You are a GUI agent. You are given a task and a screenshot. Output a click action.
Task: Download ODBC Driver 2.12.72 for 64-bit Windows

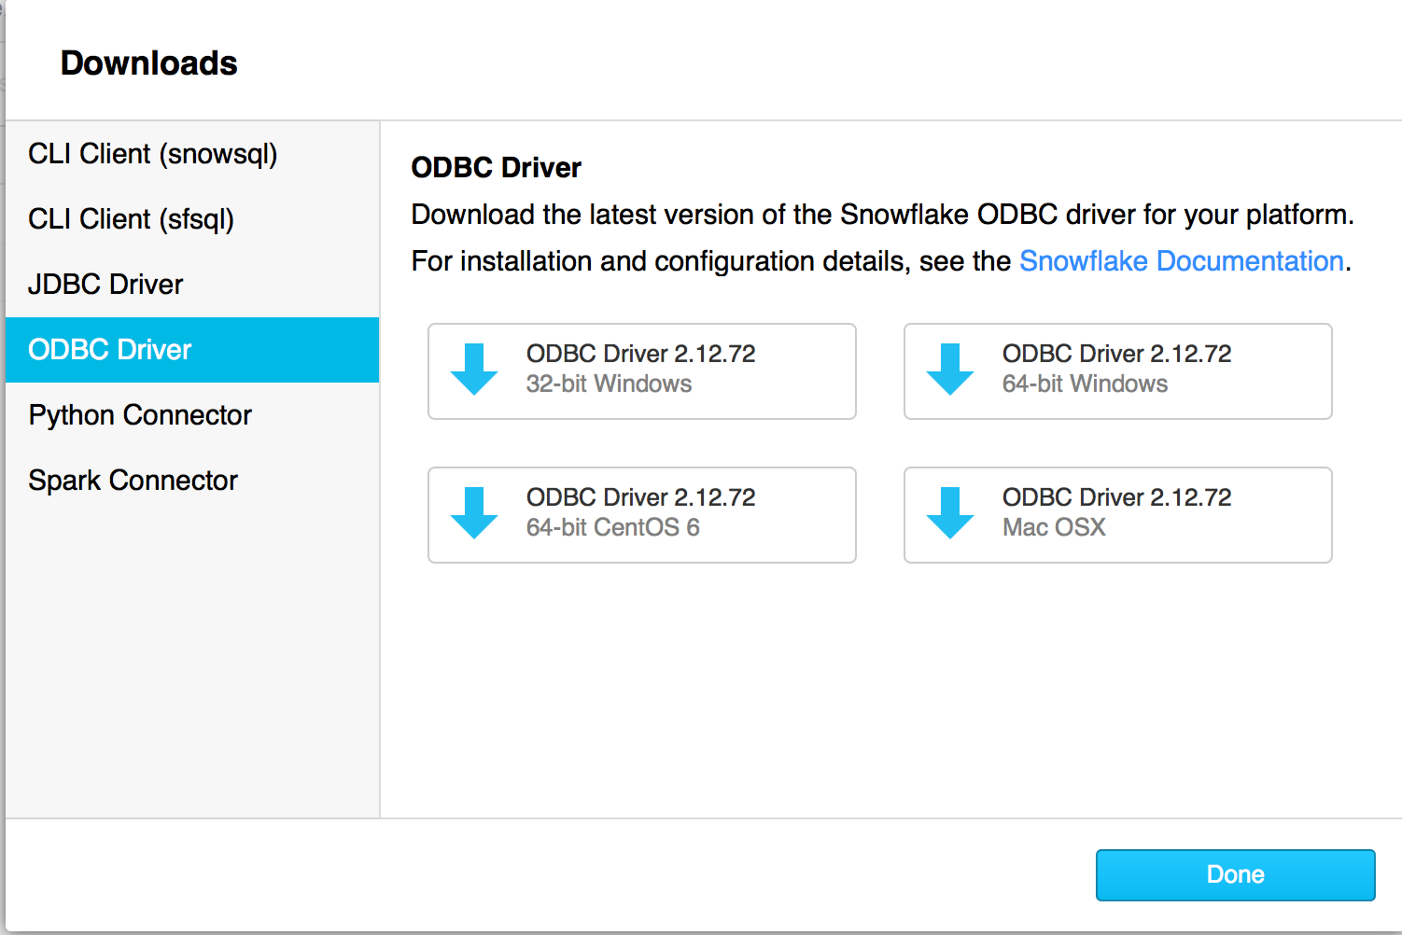(1116, 371)
